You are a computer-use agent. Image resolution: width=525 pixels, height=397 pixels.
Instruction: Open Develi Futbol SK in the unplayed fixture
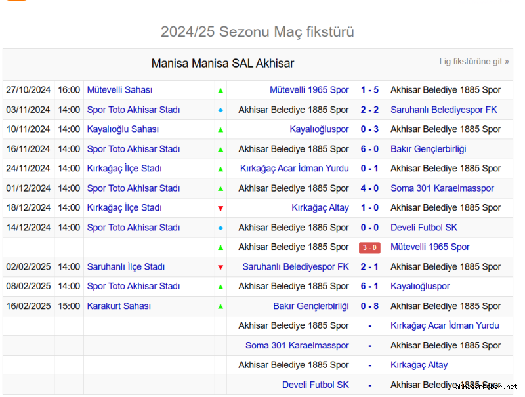(x=316, y=385)
